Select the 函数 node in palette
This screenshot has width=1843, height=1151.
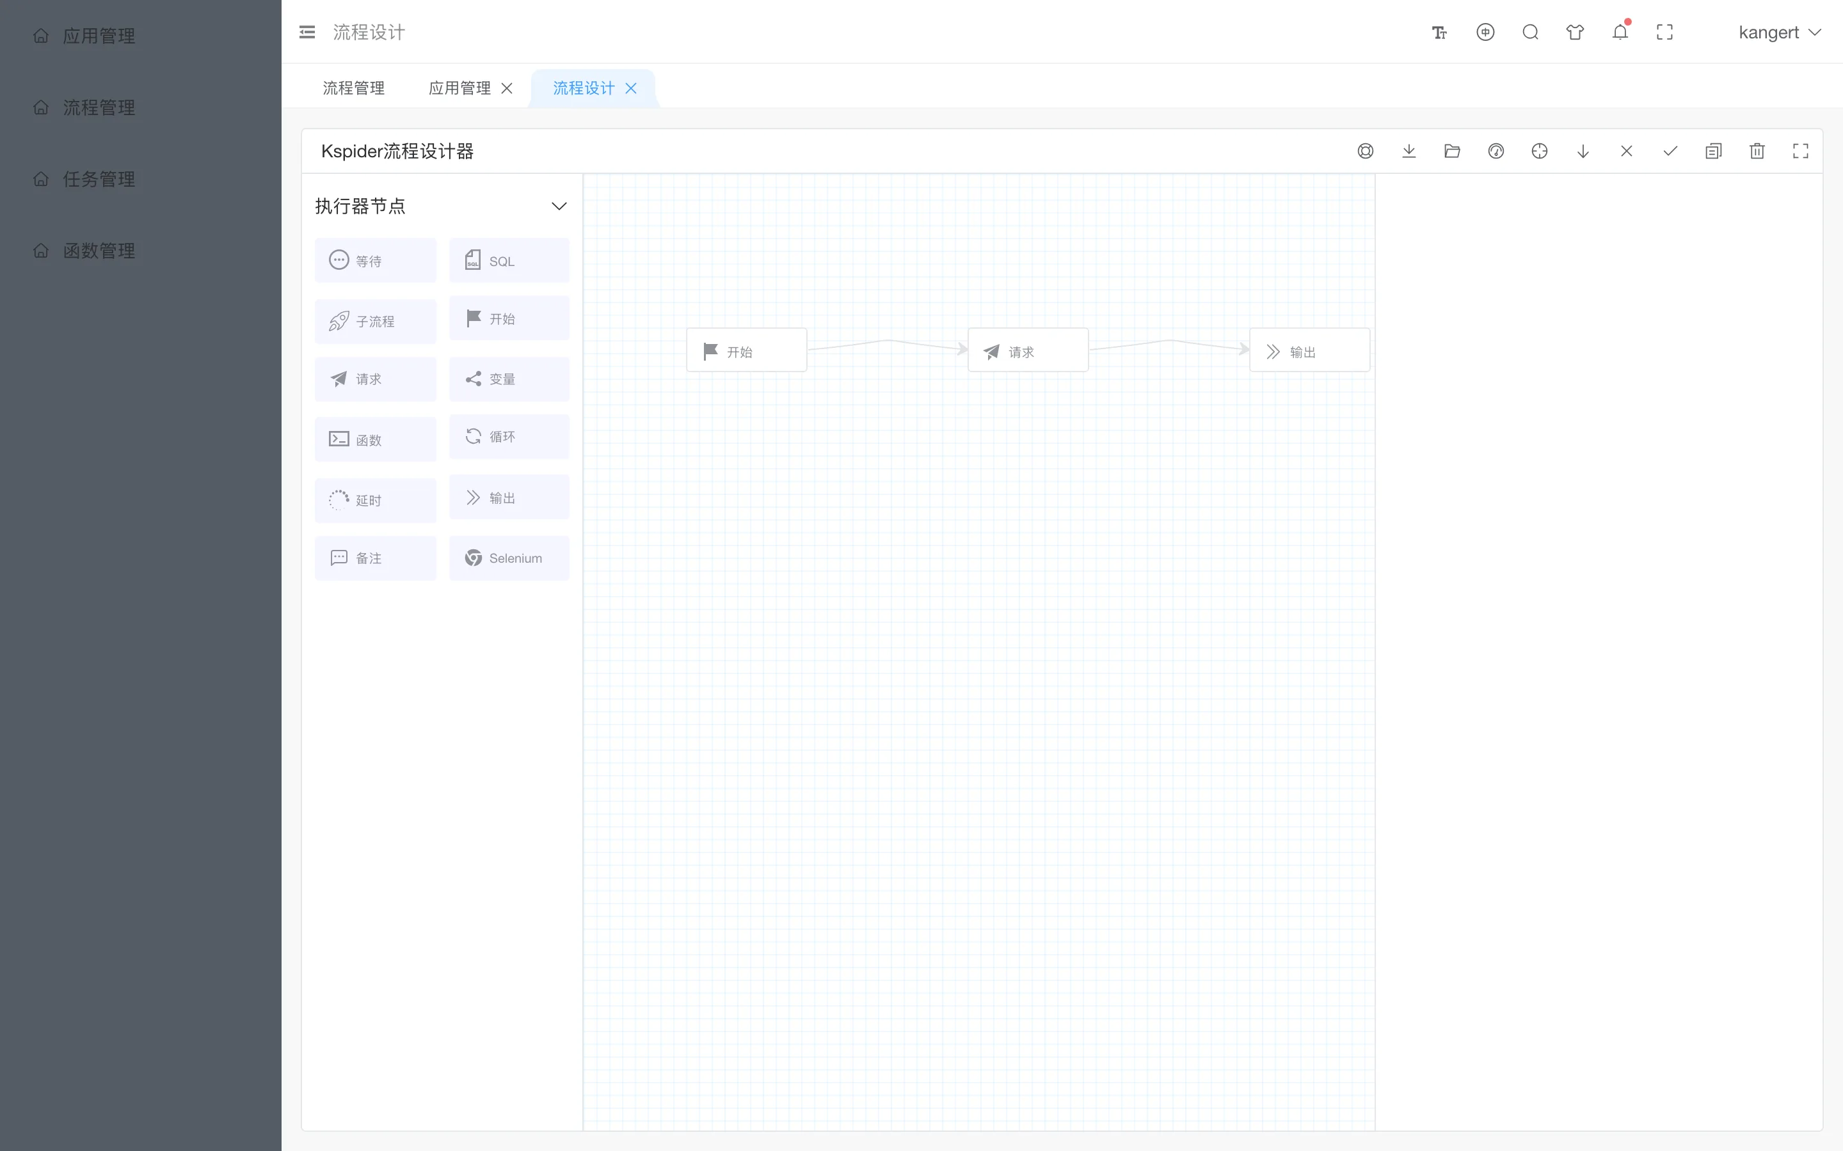(376, 439)
